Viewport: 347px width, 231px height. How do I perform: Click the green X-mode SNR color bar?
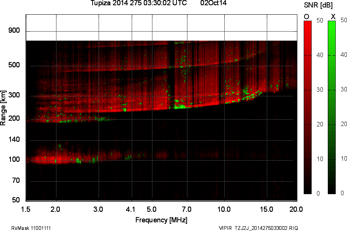332,107
